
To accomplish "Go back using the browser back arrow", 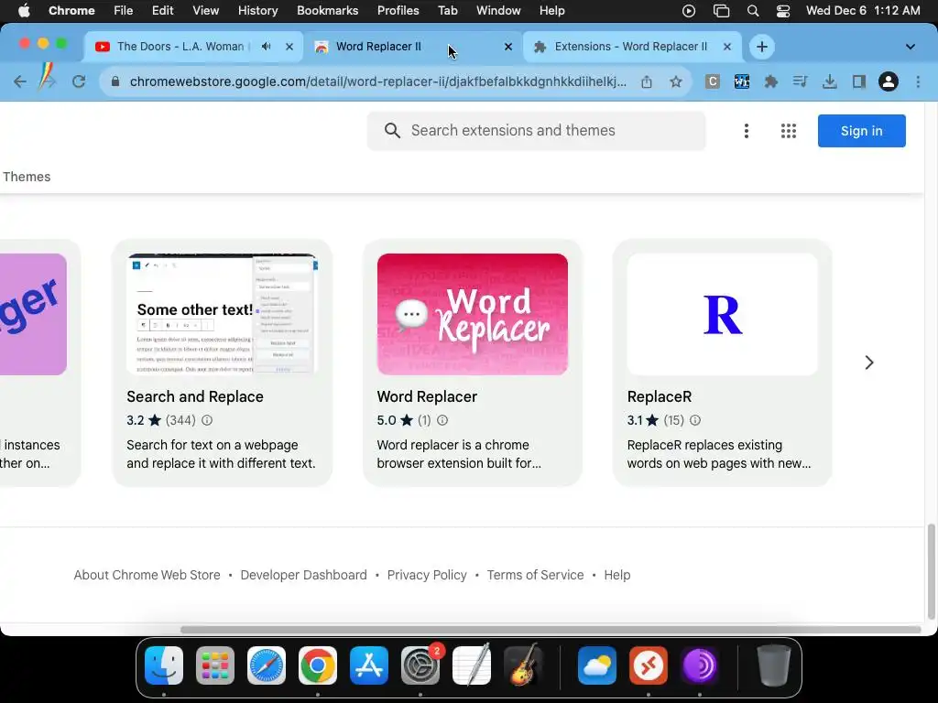I will tap(20, 81).
